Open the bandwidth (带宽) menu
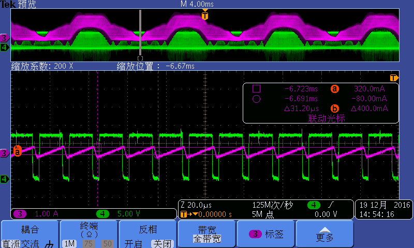414x248 pixels. [206, 234]
